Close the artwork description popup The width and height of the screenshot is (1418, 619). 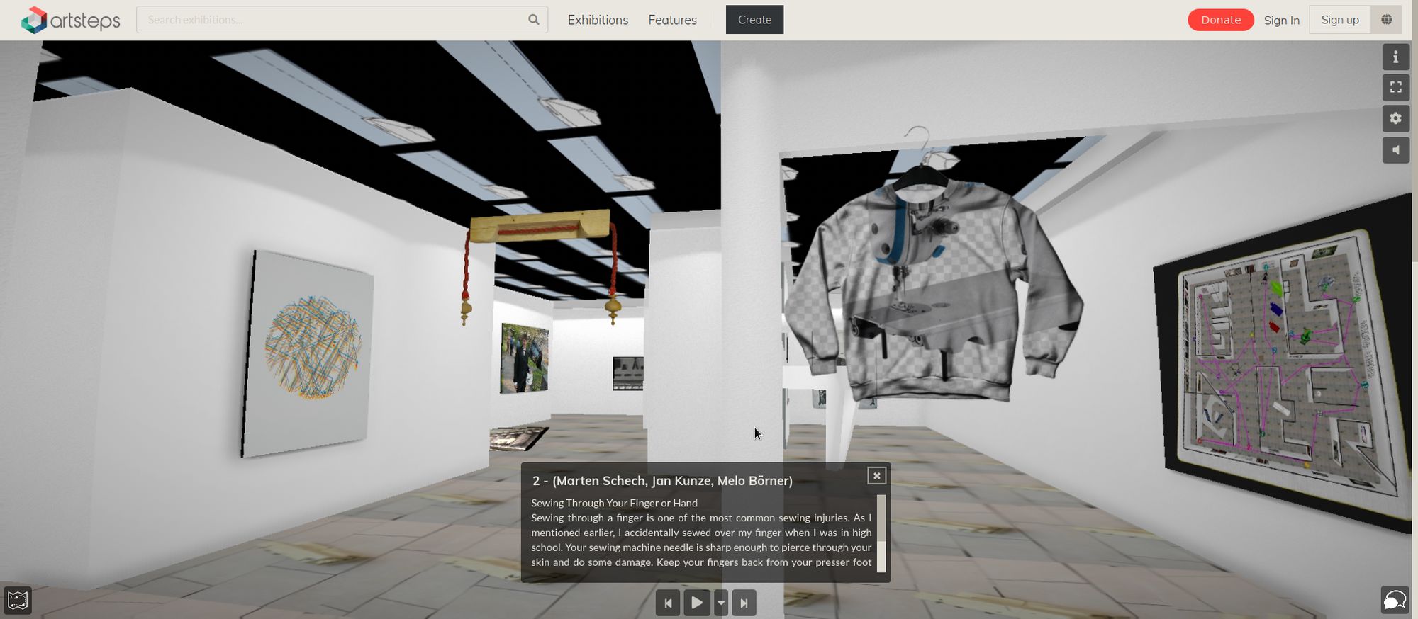click(876, 476)
